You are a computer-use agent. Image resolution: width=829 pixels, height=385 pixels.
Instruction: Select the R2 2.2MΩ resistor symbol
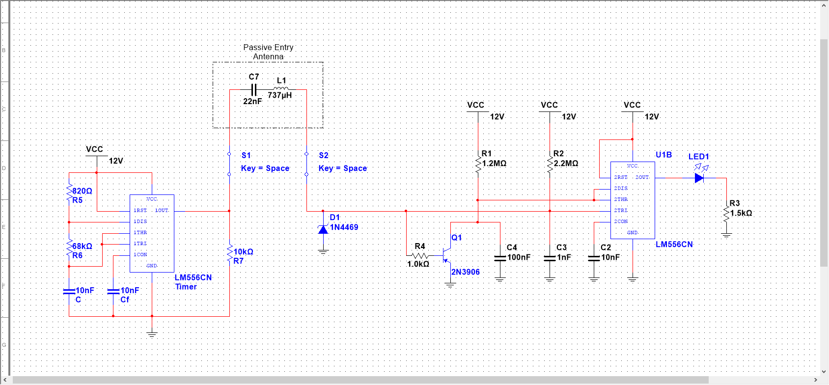[550, 165]
